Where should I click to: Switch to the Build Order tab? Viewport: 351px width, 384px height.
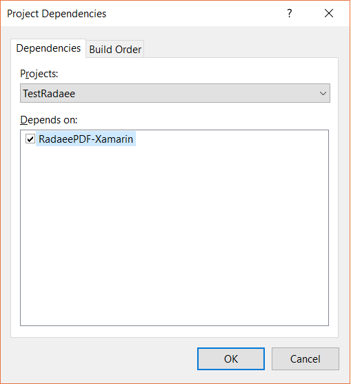click(x=115, y=49)
